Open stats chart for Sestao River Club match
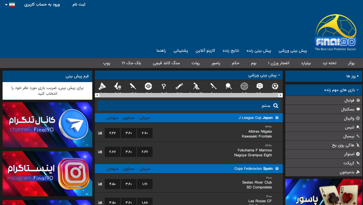This screenshot has width=363, height=205. coord(100,184)
